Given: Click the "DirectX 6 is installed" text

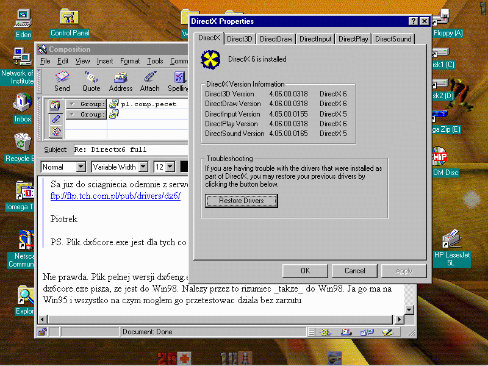Looking at the screenshot, I should pyautogui.click(x=257, y=59).
